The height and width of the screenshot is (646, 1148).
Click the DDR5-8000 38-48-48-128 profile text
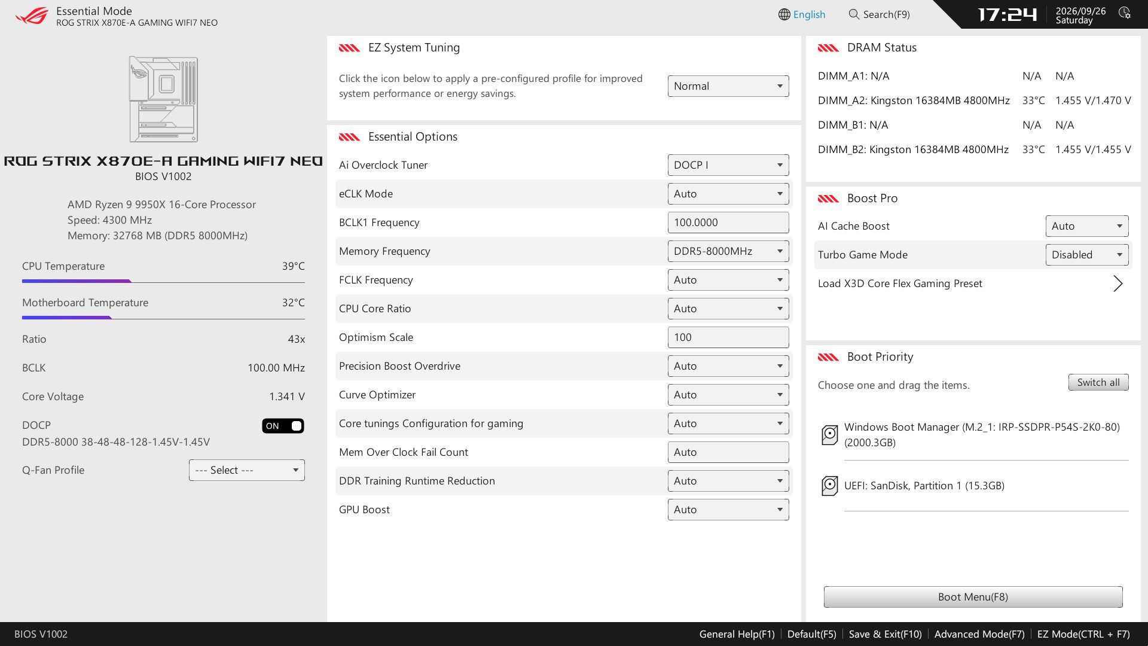tap(116, 442)
